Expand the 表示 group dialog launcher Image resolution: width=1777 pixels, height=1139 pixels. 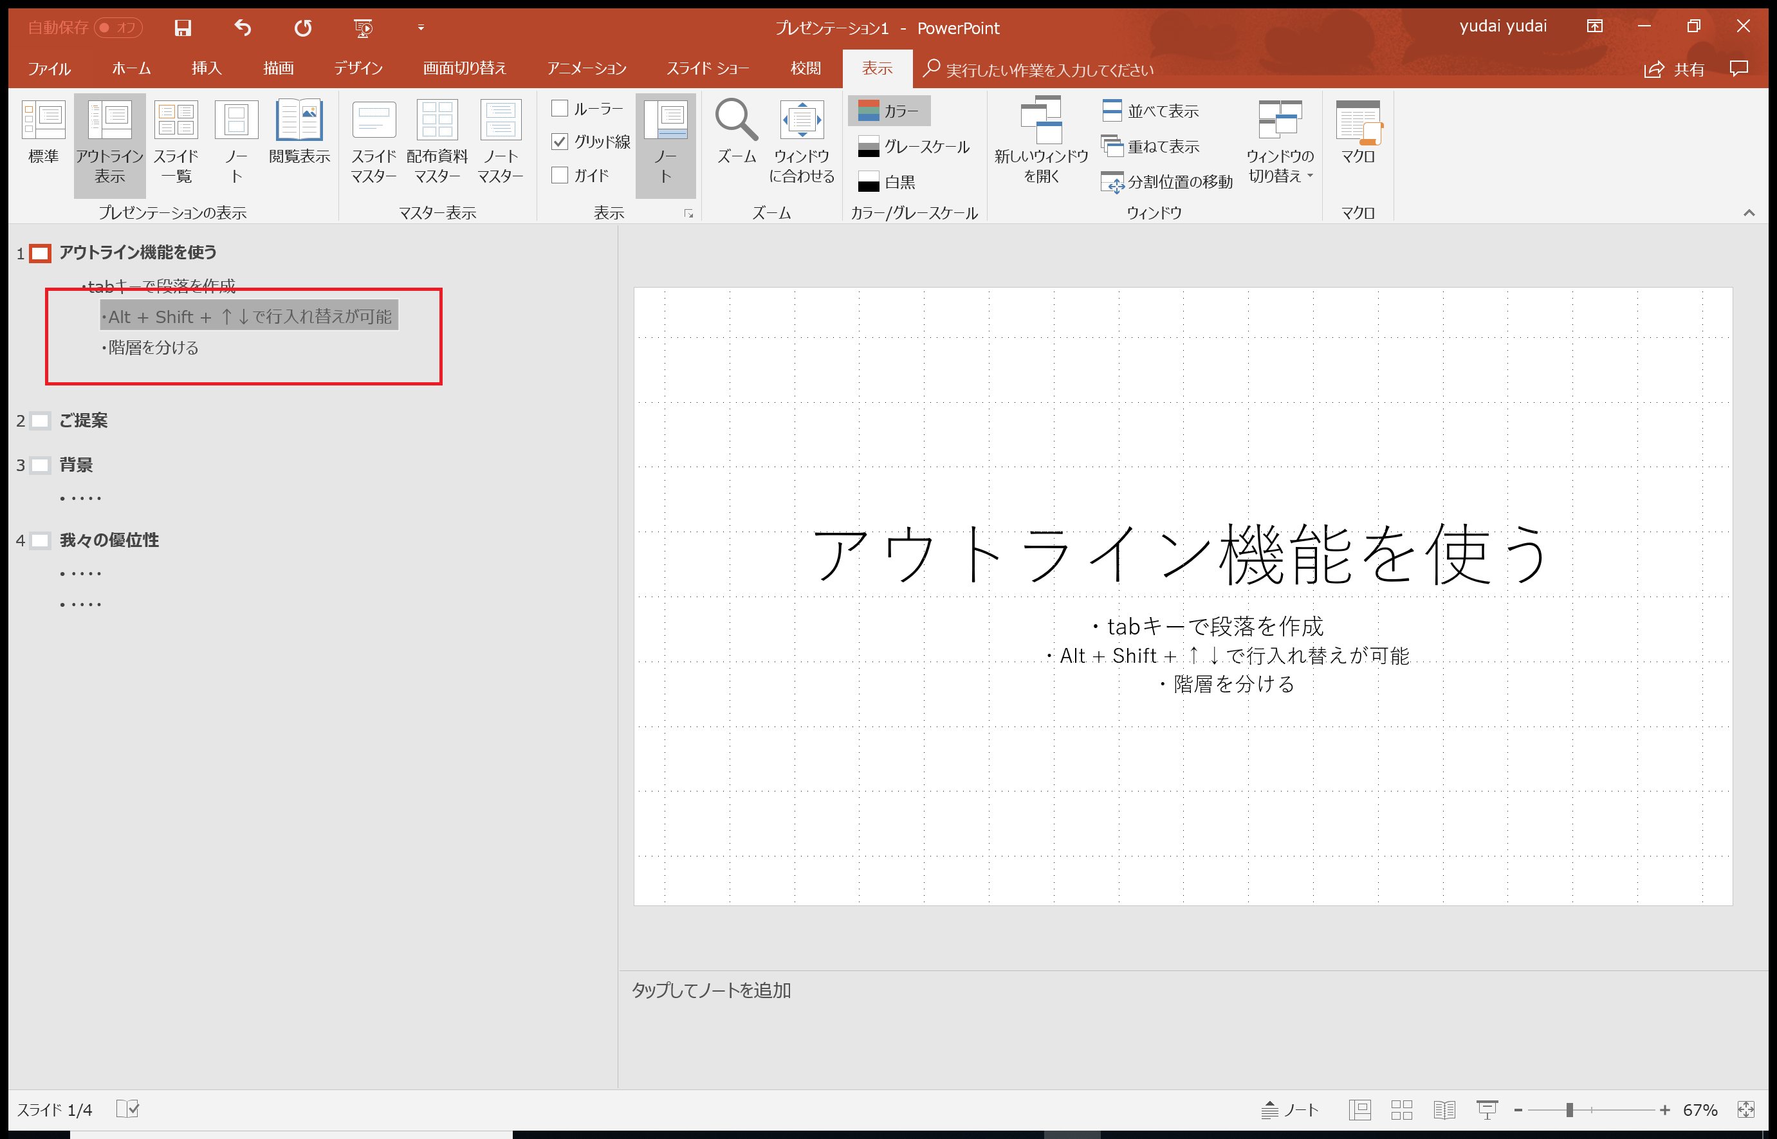[688, 213]
